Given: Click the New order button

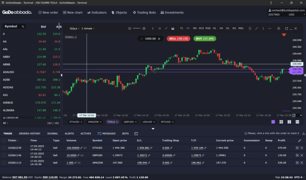Looking at the screenshot, I should [x=48, y=12].
